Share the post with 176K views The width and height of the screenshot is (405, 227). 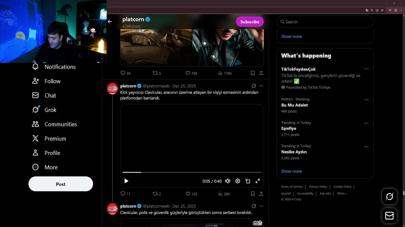[x=261, y=73]
